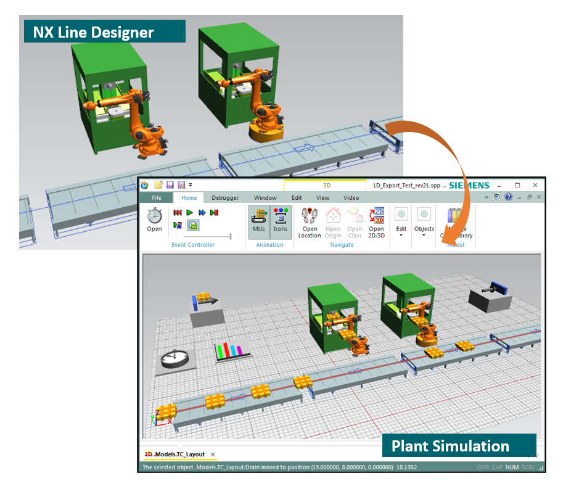Click Open Class
The height and width of the screenshot is (494, 579).
click(x=355, y=223)
